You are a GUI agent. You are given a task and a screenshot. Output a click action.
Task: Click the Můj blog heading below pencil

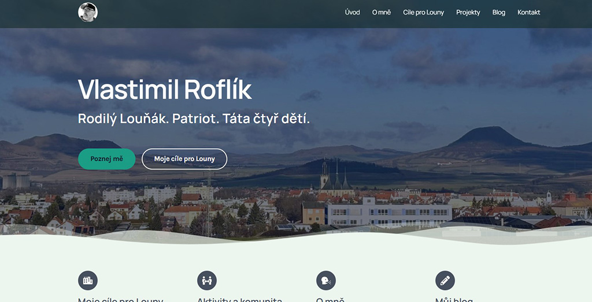[x=454, y=299]
